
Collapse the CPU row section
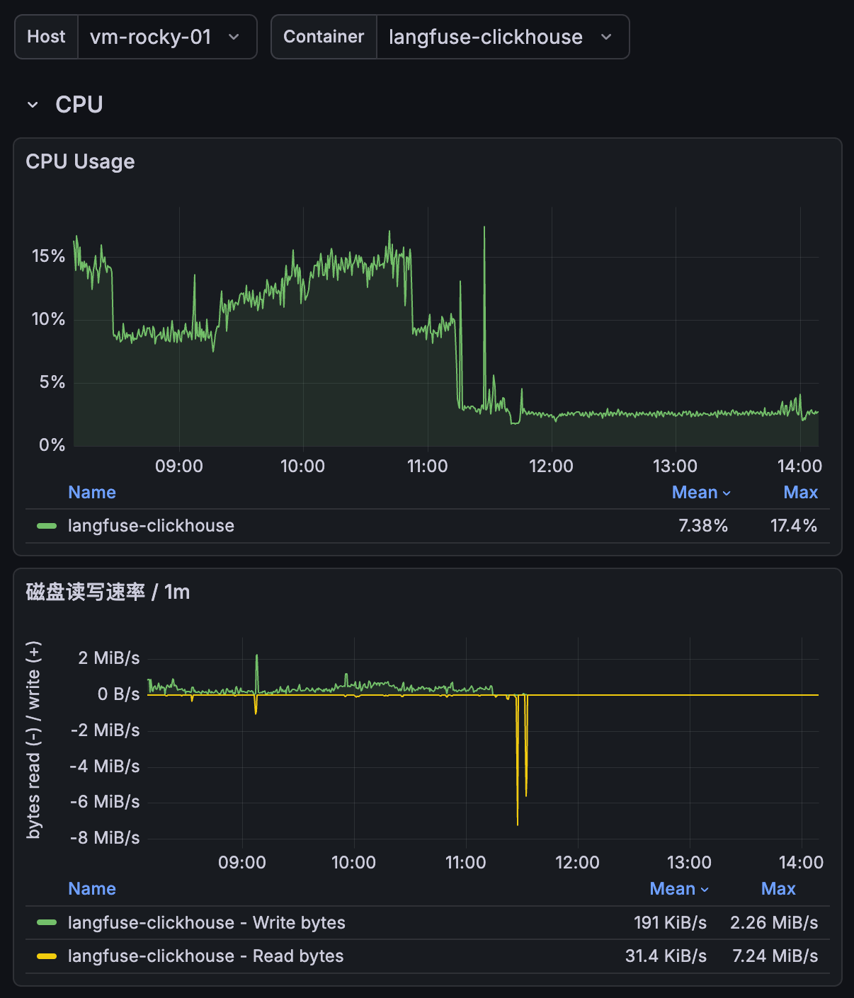coord(33,105)
